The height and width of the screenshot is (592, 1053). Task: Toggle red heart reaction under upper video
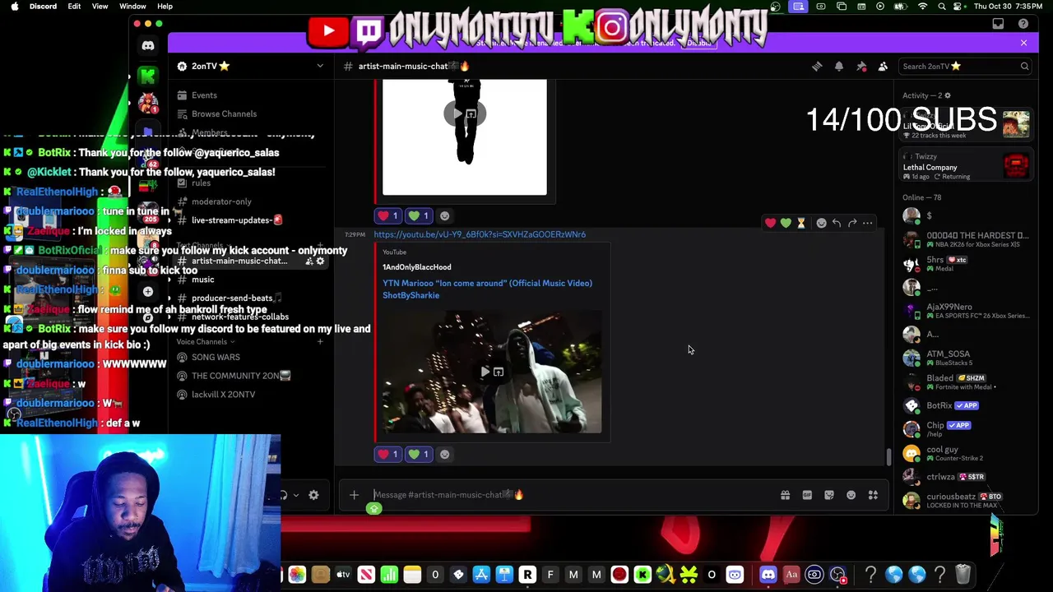(x=387, y=215)
